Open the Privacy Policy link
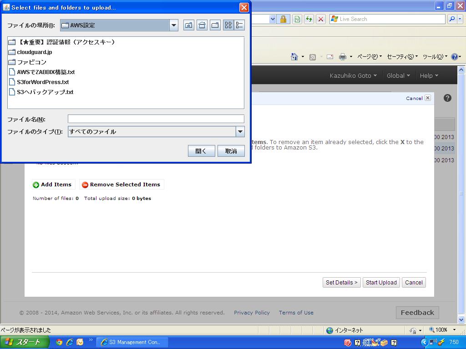Viewport: 466px width, 349px height. 252,313
